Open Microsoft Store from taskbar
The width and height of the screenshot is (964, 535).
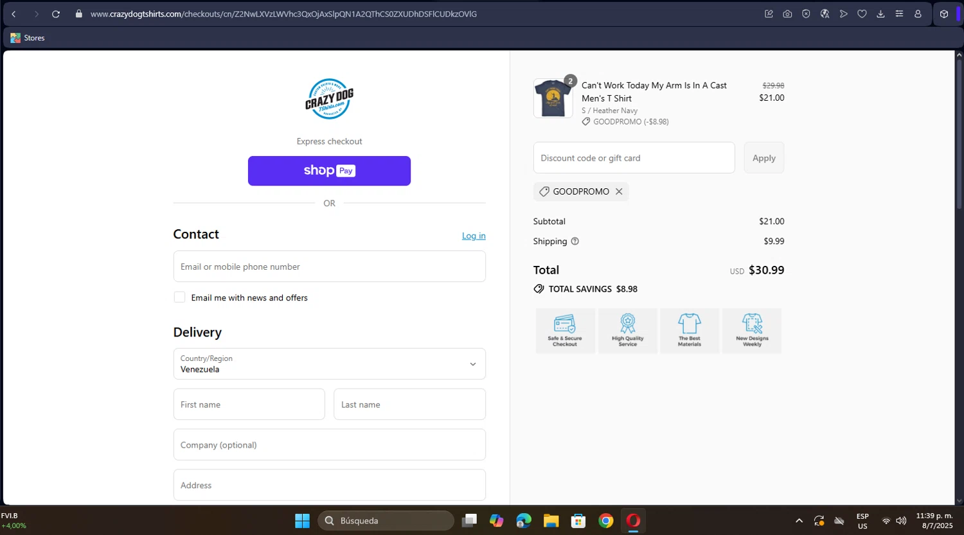[578, 521]
